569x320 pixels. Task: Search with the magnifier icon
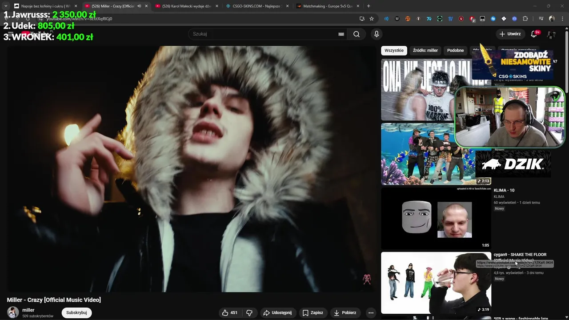(357, 34)
